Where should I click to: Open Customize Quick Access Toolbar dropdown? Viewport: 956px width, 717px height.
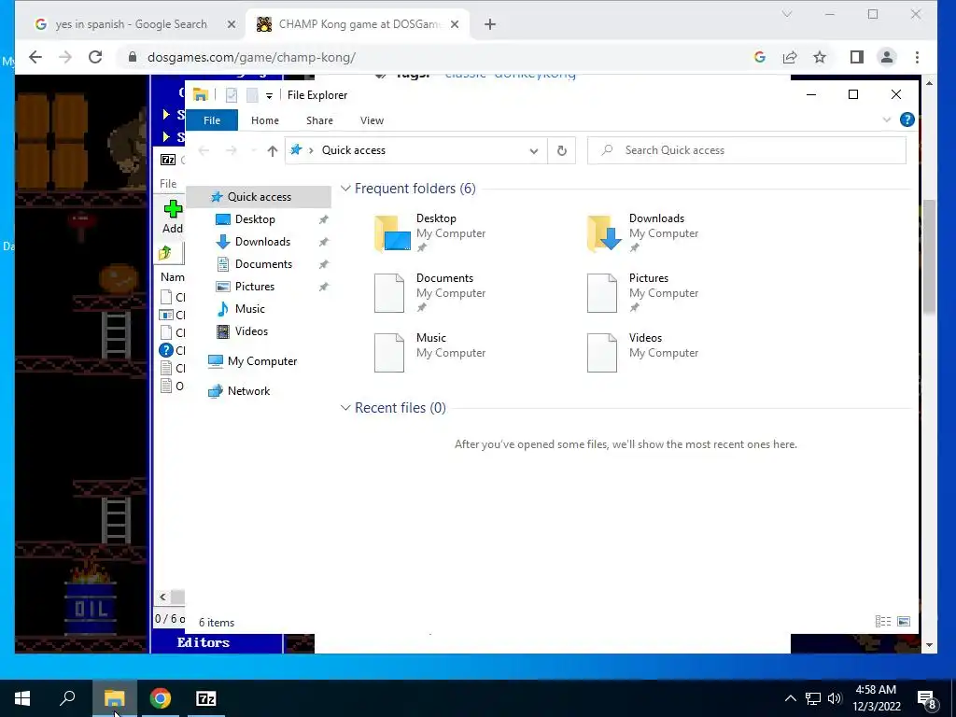coord(269,96)
